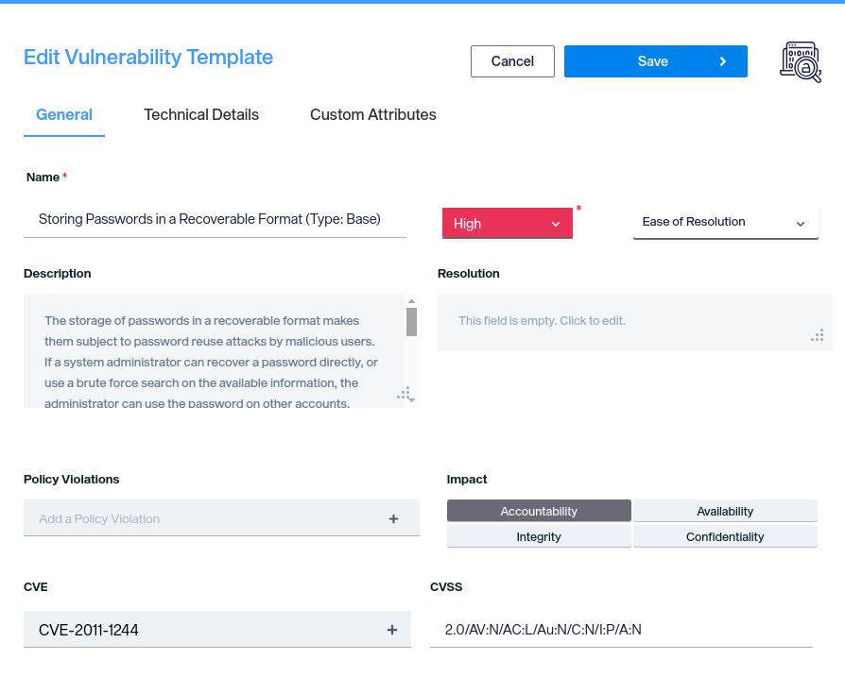
Task: Click the empty Resolution text area
Action: [624, 321]
